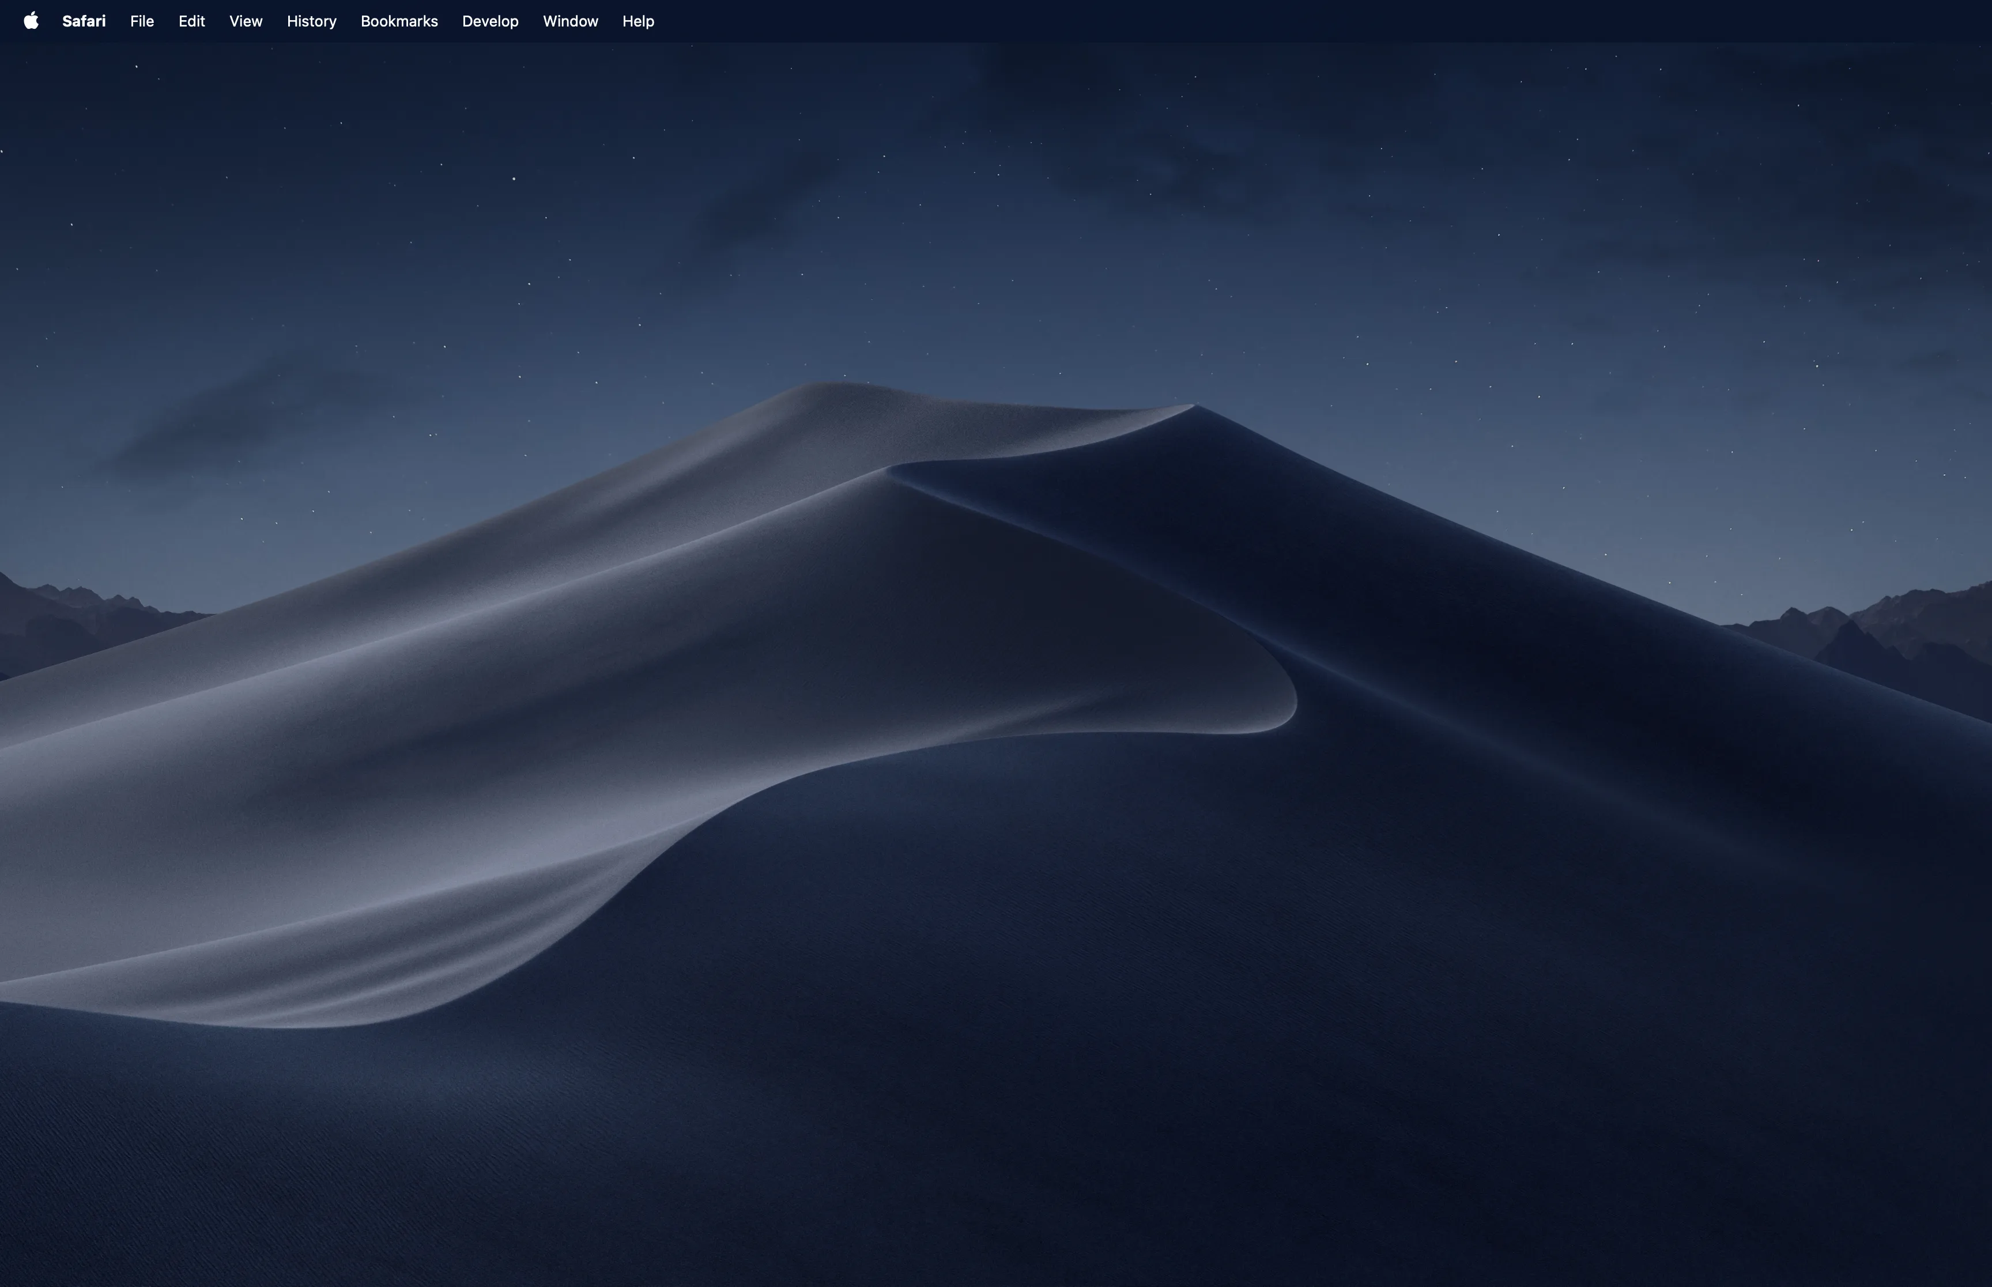
Task: Click Develop in the menu bar
Action: click(490, 21)
